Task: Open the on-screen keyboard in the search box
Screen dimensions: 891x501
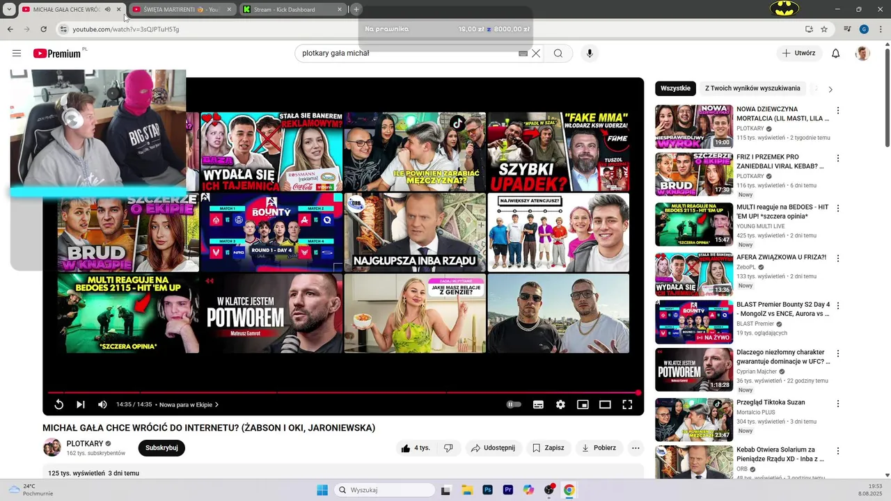Action: [523, 54]
